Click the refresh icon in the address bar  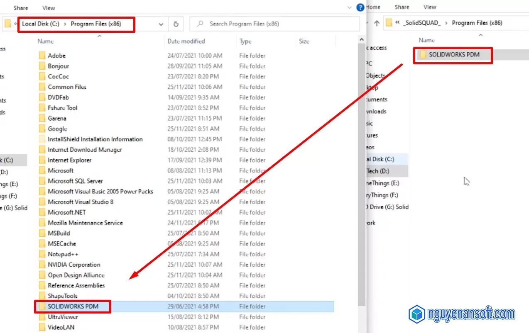point(175,24)
